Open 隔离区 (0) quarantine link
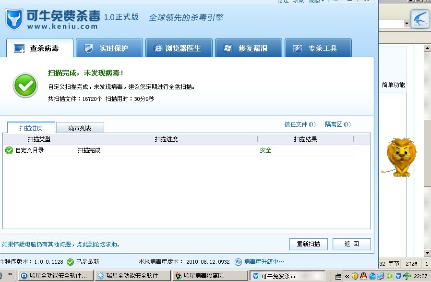Viewport: 431px width, 282px height. (337, 124)
